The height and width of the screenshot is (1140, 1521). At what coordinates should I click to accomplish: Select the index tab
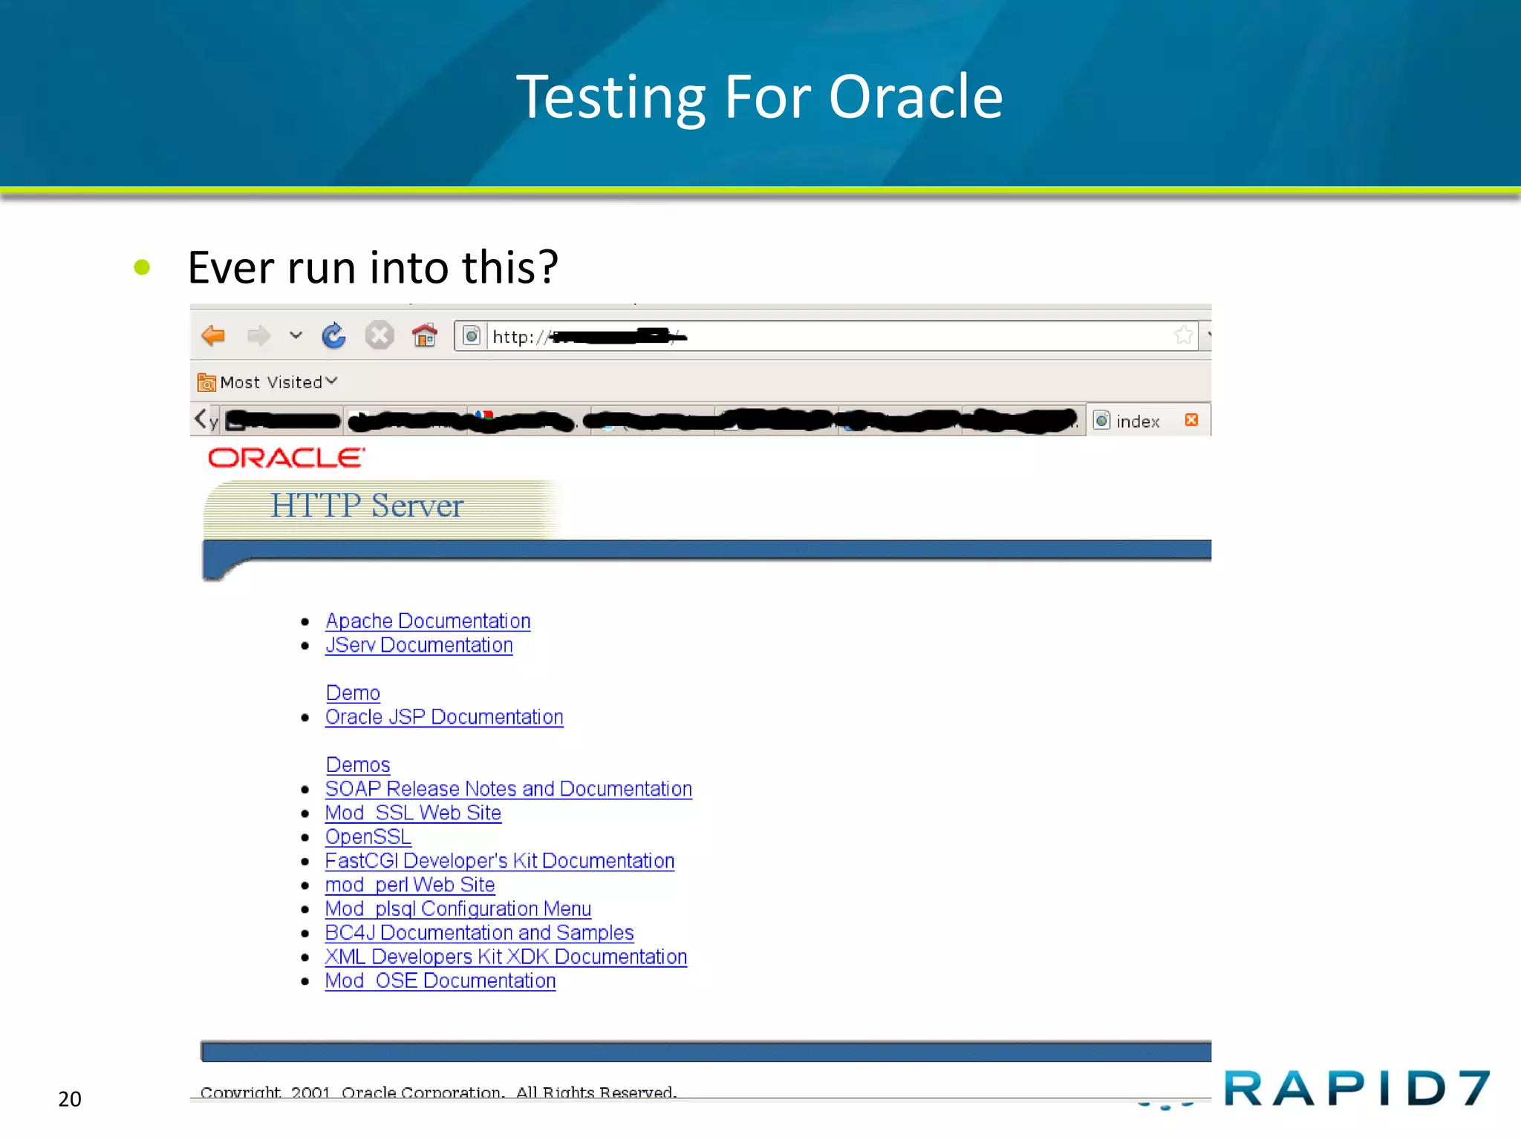click(1148, 421)
